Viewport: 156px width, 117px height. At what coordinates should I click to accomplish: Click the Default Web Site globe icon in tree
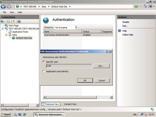pos(14,38)
